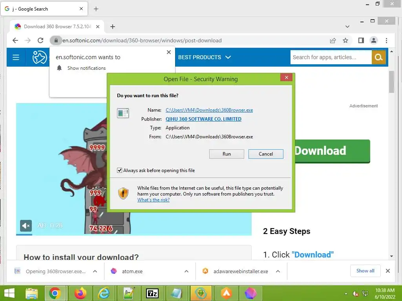This screenshot has width=402, height=301.
Task: Open File Explorer from the taskbar
Action: (32, 293)
